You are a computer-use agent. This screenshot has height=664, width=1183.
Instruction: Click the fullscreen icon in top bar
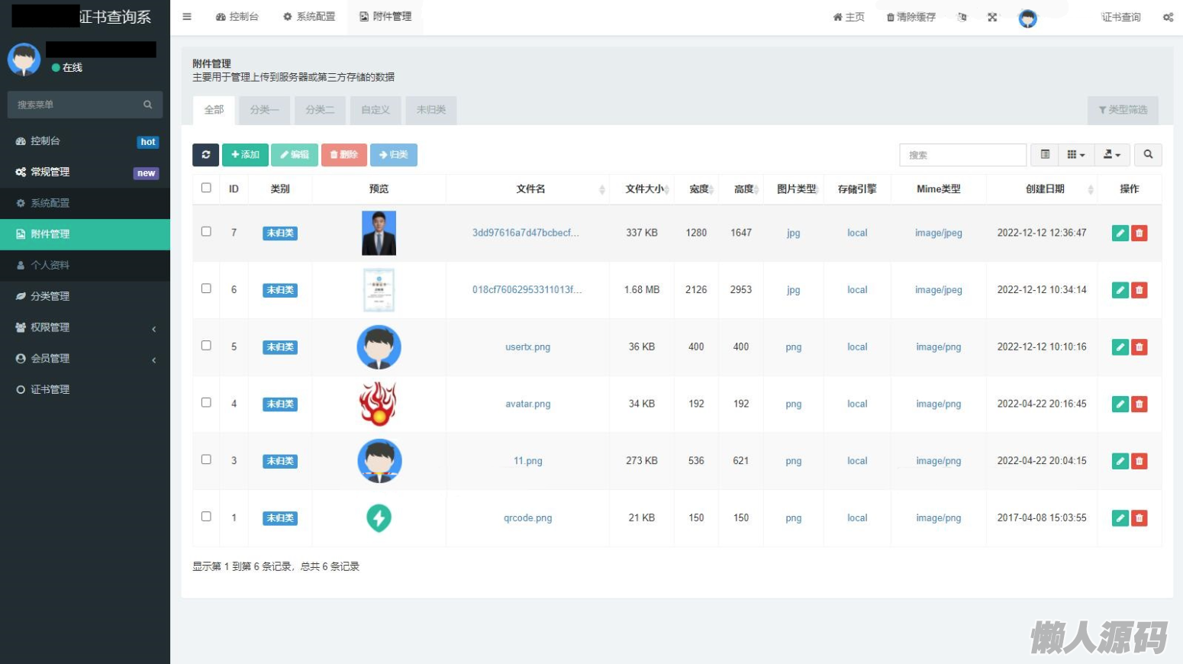point(992,17)
